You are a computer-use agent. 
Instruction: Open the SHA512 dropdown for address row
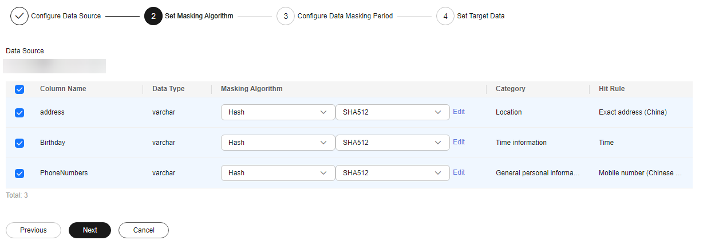392,112
